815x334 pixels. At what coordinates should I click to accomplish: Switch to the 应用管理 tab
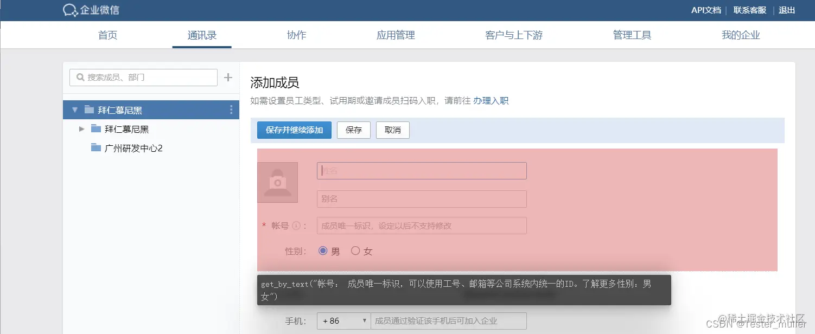click(394, 35)
